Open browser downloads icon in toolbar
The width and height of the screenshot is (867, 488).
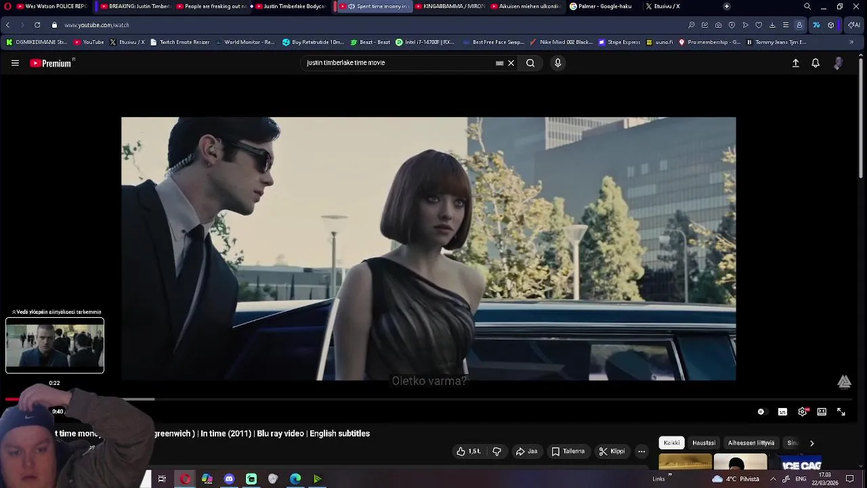[x=772, y=25]
